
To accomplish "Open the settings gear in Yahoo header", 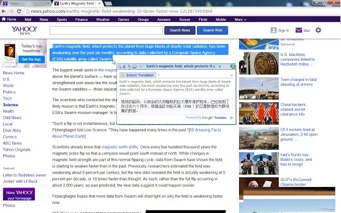I will pos(318,30).
